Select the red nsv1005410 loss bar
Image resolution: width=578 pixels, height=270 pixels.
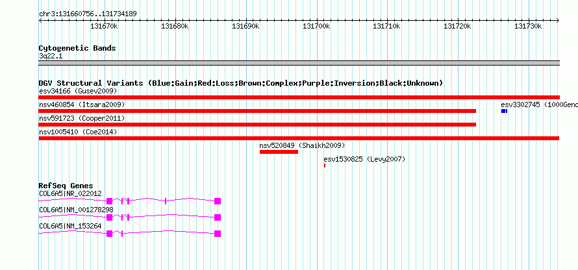pyautogui.click(x=299, y=138)
